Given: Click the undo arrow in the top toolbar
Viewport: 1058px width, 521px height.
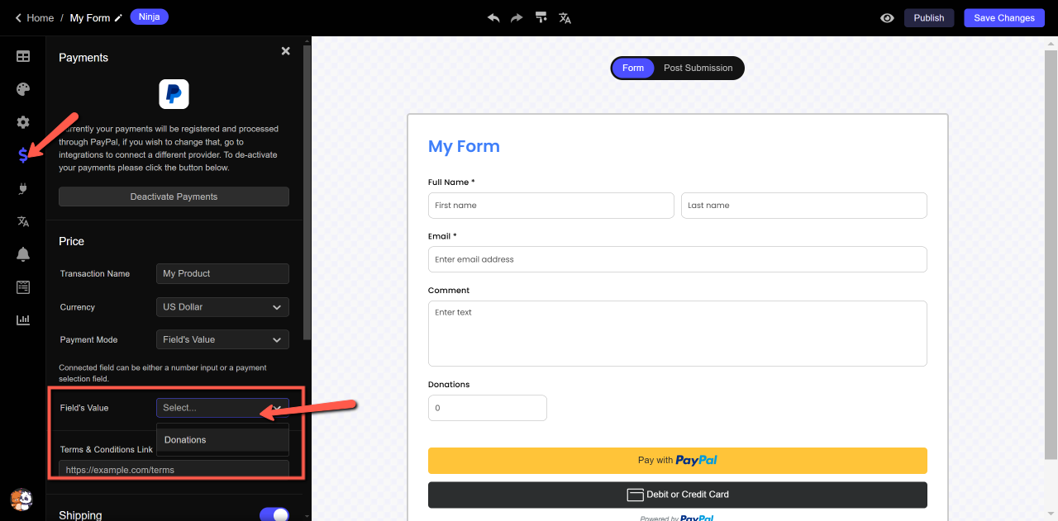Looking at the screenshot, I should click(493, 17).
